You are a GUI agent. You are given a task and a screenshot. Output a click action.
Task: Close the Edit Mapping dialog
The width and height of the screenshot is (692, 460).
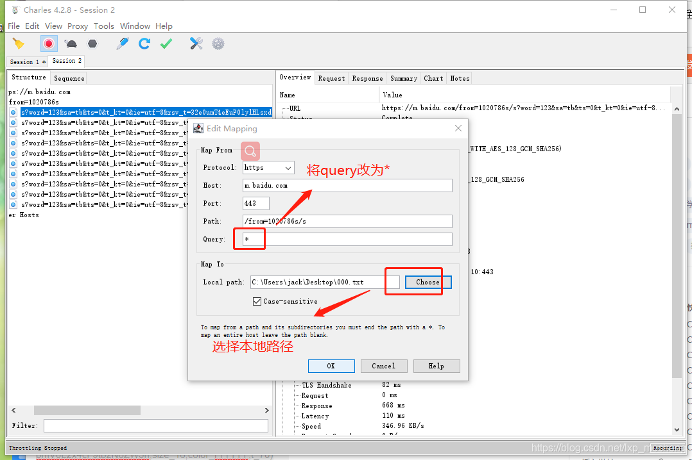(x=458, y=128)
